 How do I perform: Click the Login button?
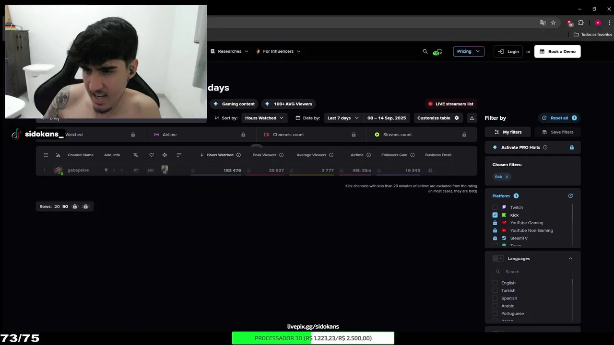click(508, 51)
